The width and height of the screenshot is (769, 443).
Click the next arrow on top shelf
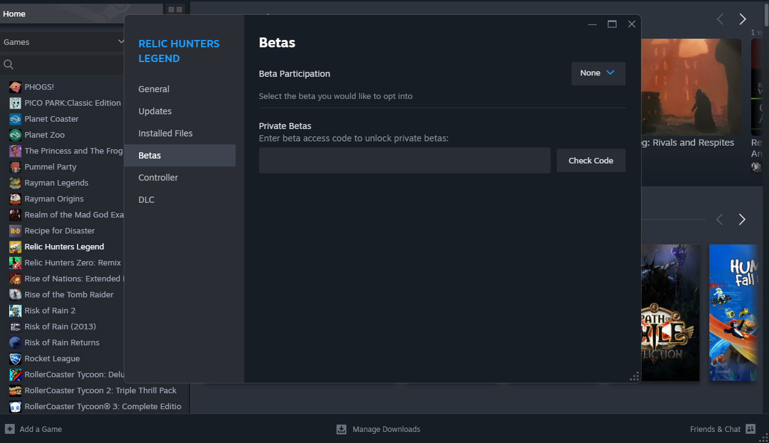click(x=743, y=19)
